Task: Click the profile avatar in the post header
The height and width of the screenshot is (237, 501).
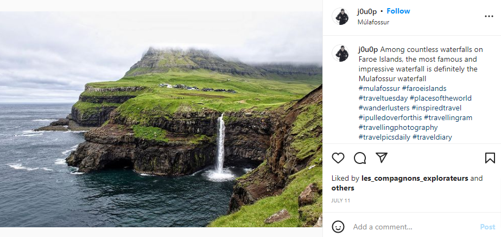Action: (x=341, y=16)
